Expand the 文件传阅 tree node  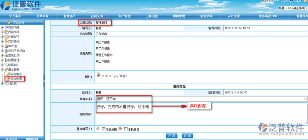click(2, 42)
